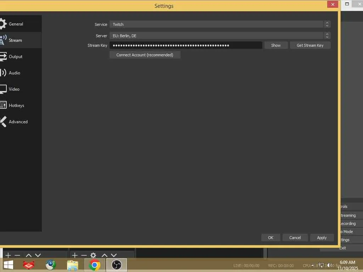
Task: Move source down with down arrow
Action: [114, 255]
